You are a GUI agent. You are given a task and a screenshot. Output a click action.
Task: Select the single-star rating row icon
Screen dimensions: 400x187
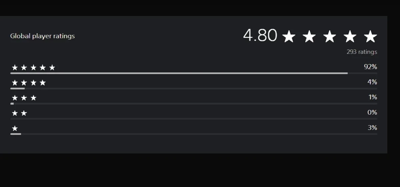[15, 129]
